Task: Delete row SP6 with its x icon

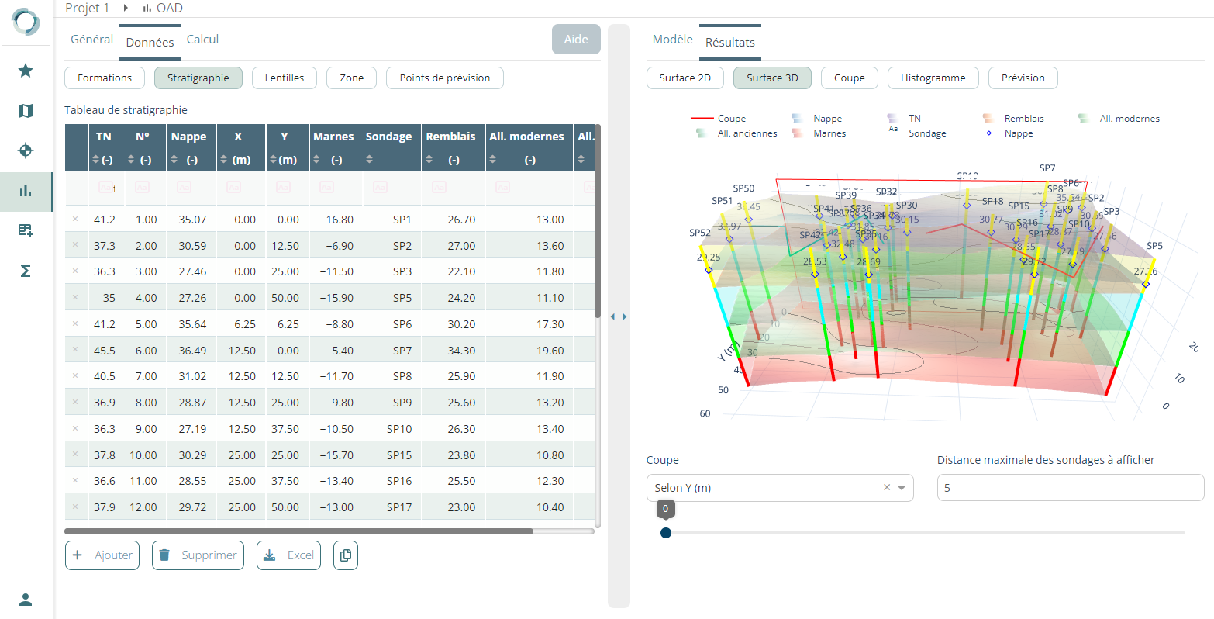Action: click(x=75, y=323)
